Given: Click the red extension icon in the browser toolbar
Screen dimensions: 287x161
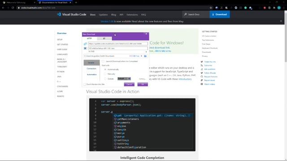Looking at the screenshot, I should pos(265,8).
